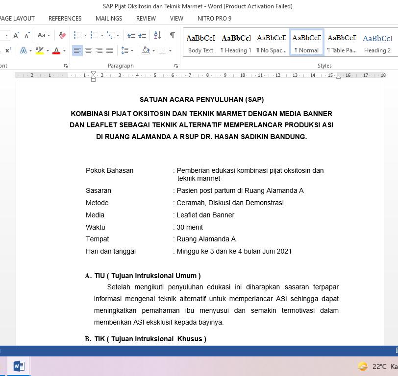Click the heading 'SATUAN ACARA PENYULUHAN (SAP)'
The image size is (398, 376).
click(202, 100)
